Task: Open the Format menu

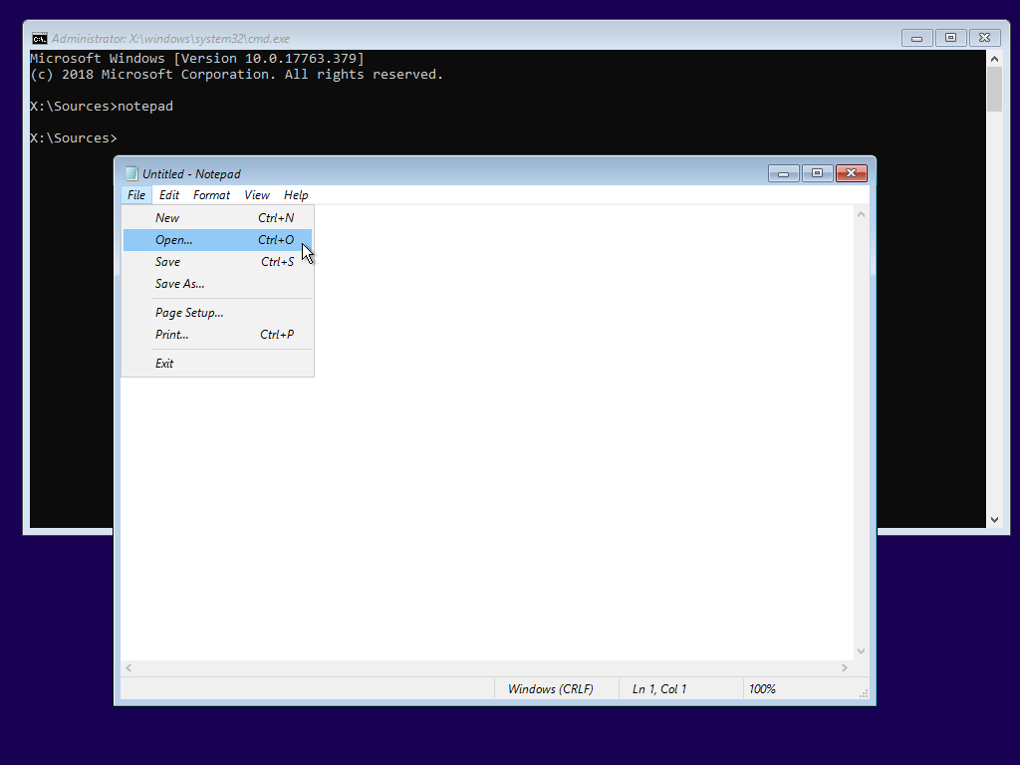Action: tap(211, 194)
